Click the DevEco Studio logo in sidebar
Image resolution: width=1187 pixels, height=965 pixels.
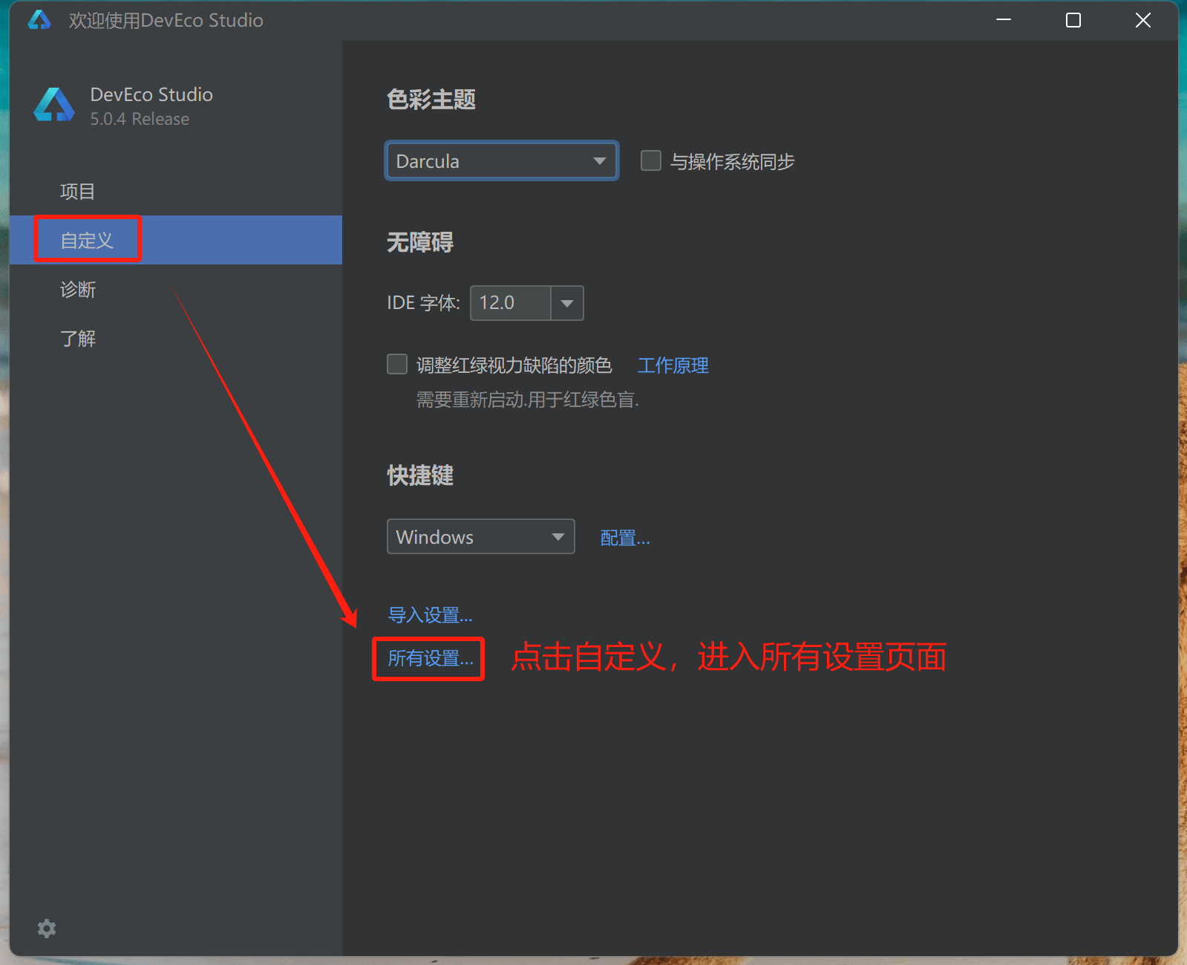pyautogui.click(x=54, y=105)
